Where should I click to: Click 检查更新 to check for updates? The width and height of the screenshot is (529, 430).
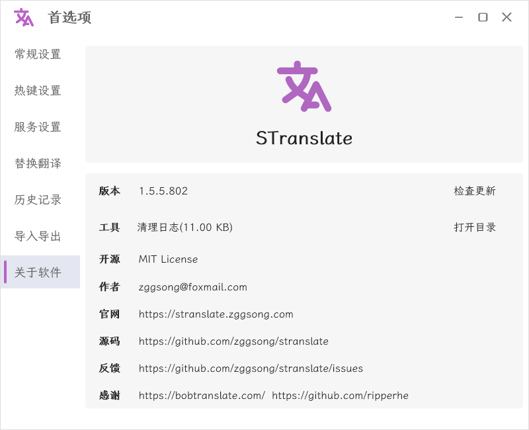476,191
